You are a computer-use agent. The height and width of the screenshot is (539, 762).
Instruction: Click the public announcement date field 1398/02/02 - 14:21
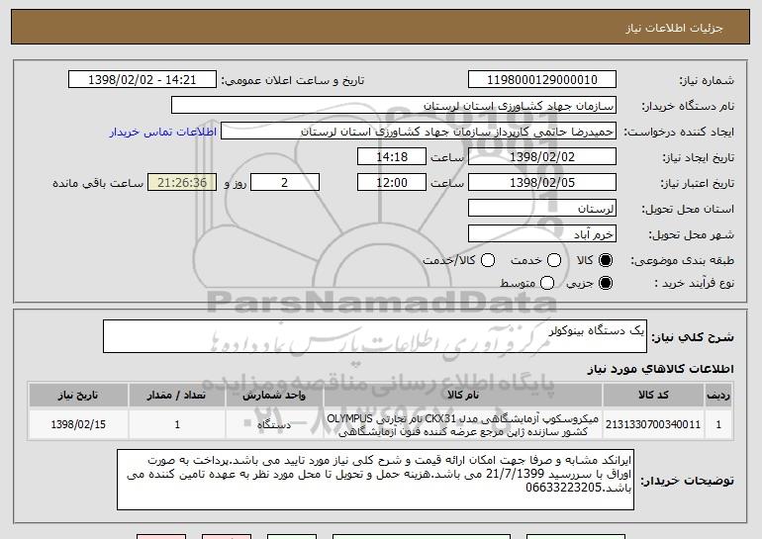[143, 80]
